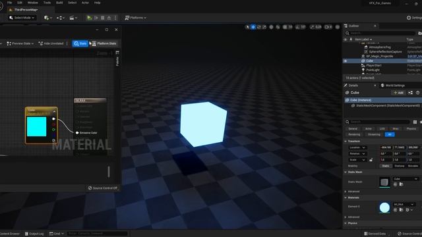Filter Details by the Physics category
The height and width of the screenshot is (237, 422).
tap(411, 129)
